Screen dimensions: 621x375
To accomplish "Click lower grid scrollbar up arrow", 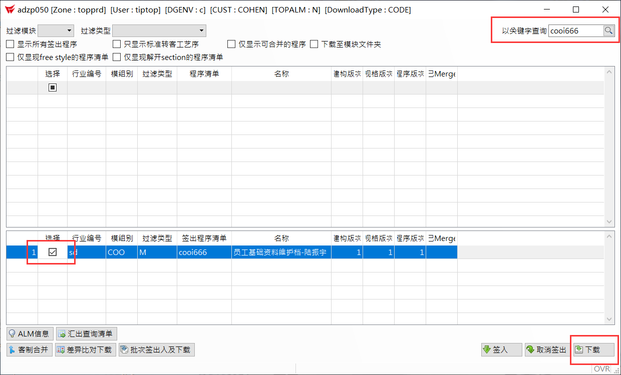I will pyautogui.click(x=609, y=236).
